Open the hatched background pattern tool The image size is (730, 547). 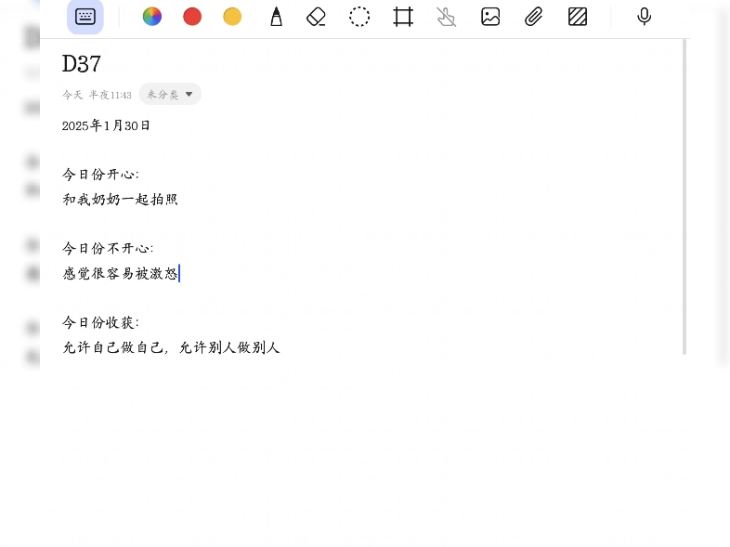point(578,17)
